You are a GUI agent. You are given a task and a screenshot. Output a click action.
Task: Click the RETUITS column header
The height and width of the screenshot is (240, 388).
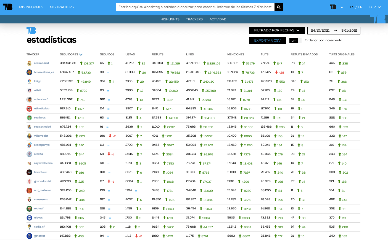[158, 55]
